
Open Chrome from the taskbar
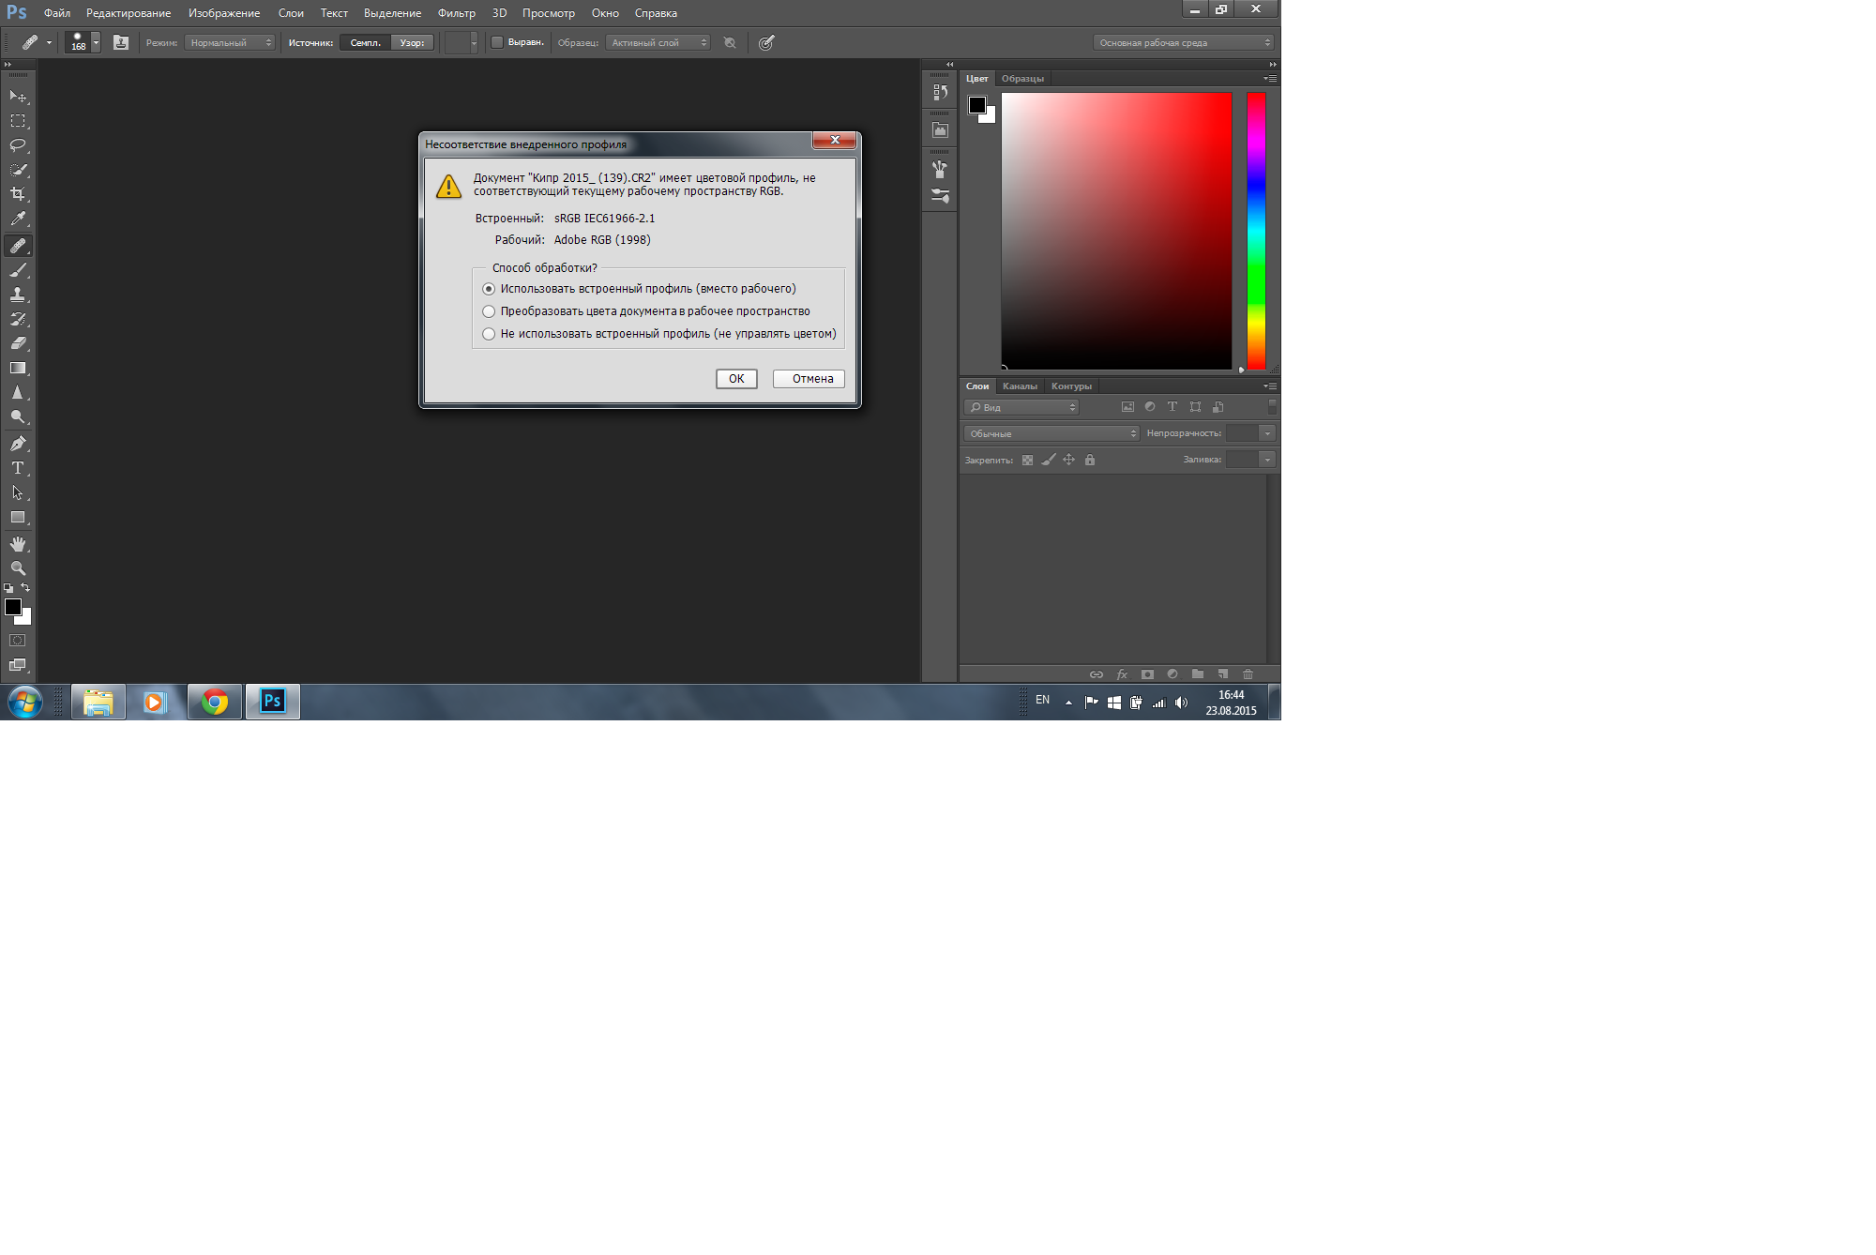(x=215, y=702)
